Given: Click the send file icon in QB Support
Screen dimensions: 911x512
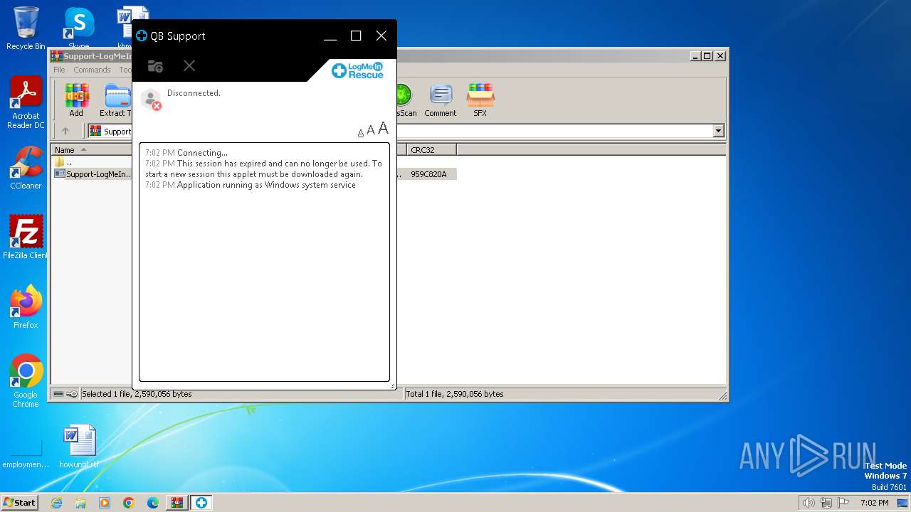Looking at the screenshot, I should 155,66.
